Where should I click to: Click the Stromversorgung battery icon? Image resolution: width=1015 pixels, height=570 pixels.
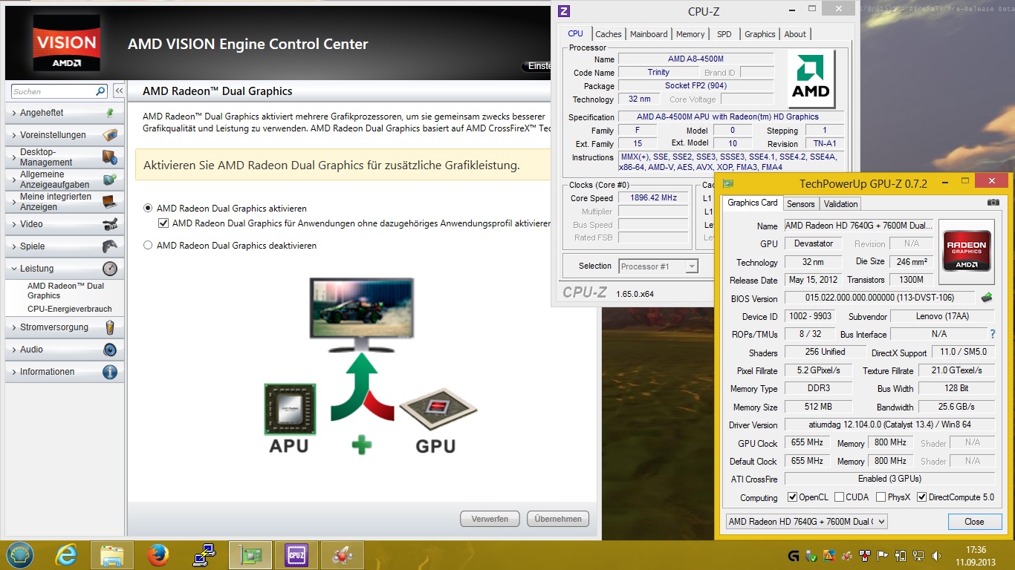[x=110, y=327]
